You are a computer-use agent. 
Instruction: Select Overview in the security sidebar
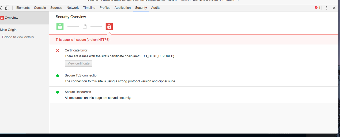coord(11,18)
